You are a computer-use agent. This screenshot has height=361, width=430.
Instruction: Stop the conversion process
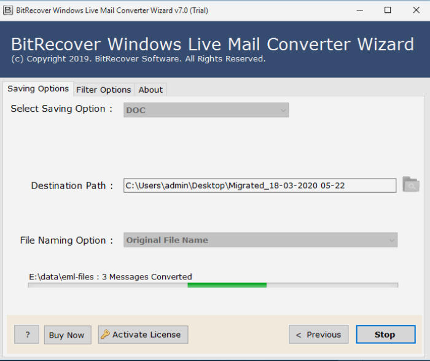pos(386,335)
